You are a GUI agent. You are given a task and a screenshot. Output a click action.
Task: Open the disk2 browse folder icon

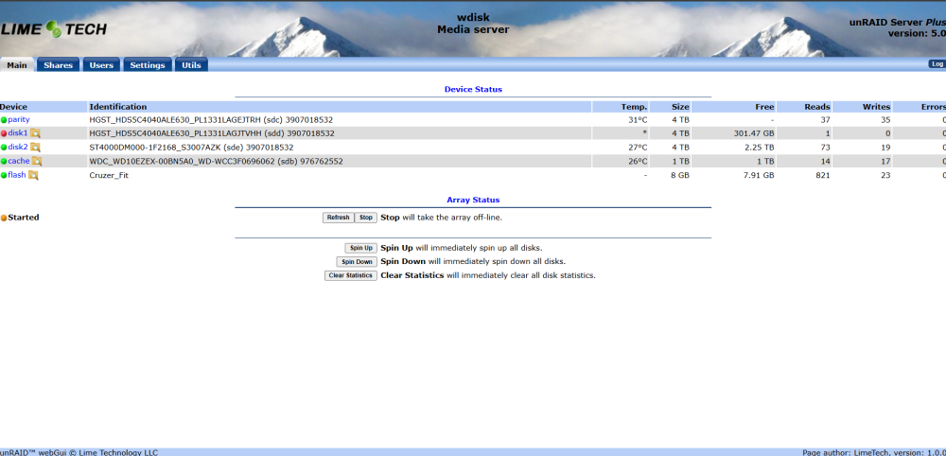pyautogui.click(x=36, y=148)
